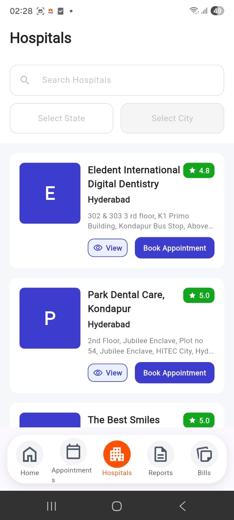View Park Dental Care details
The height and width of the screenshot is (520, 234).
[x=108, y=373]
